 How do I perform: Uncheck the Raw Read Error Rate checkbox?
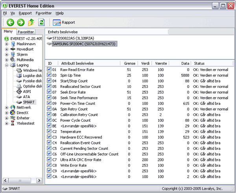tap(49, 69)
